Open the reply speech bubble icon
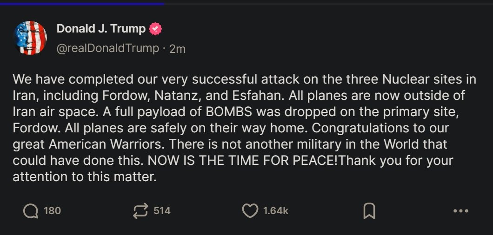The height and width of the screenshot is (235, 493). tap(31, 211)
